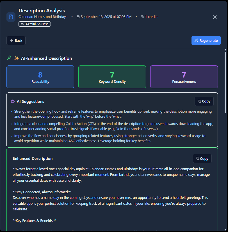Click the Regenerate button
Image resolution: width=228 pixels, height=232 pixels.
pos(206,40)
